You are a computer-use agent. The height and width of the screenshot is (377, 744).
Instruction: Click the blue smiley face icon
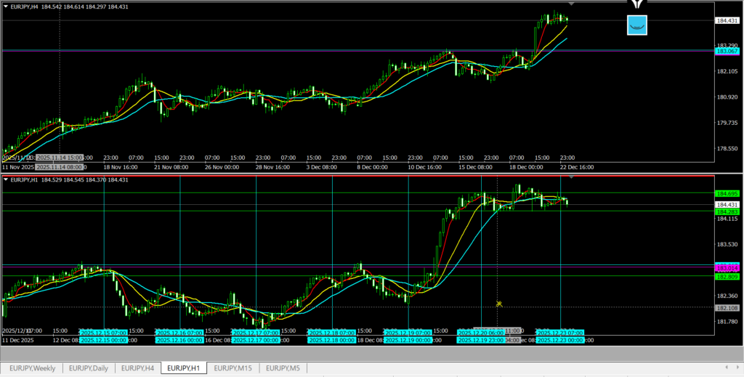coord(636,25)
